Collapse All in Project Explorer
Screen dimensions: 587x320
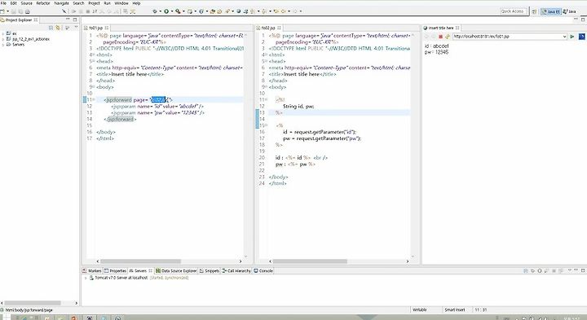click(x=51, y=28)
